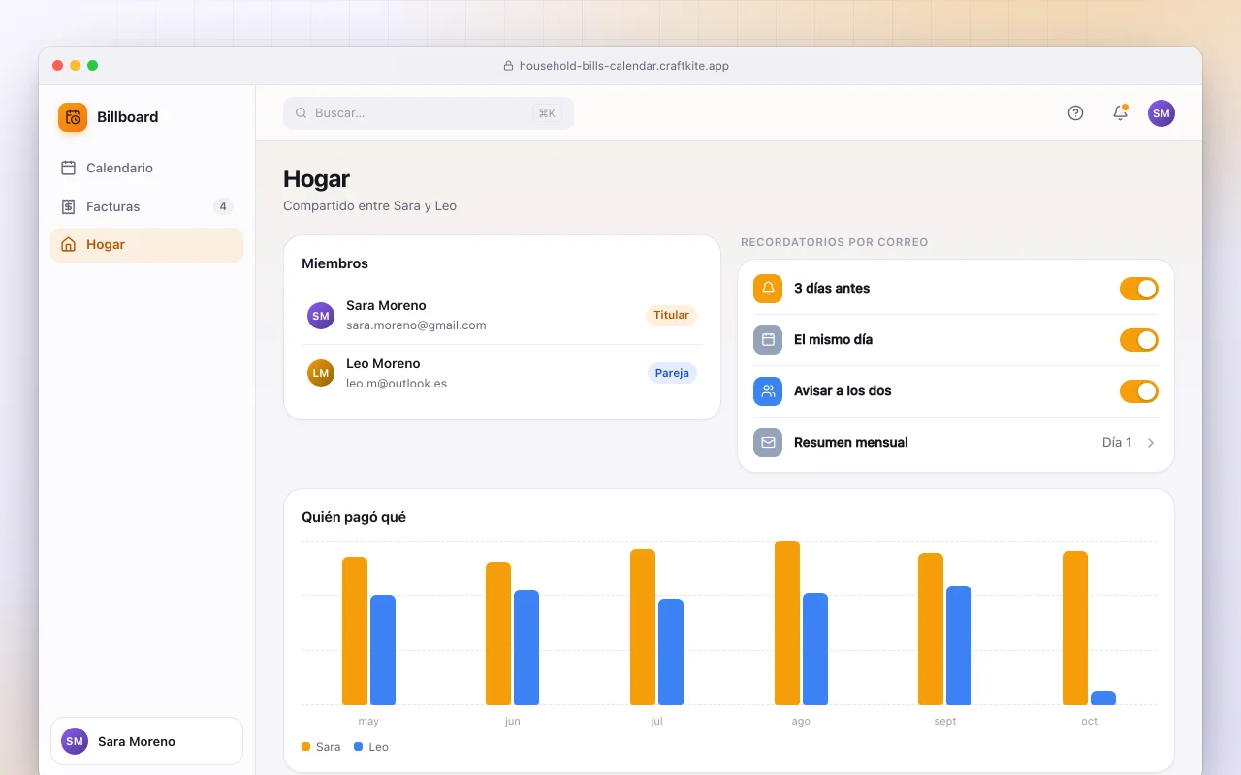The image size is (1241, 775).
Task: Click the email sara.moreno@gmail.com
Action: click(x=416, y=325)
